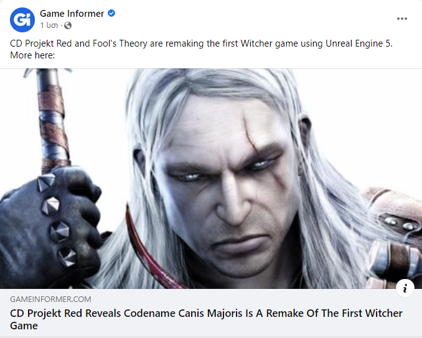
Task: Click the word "Game" ending the headline
Action: [24, 326]
